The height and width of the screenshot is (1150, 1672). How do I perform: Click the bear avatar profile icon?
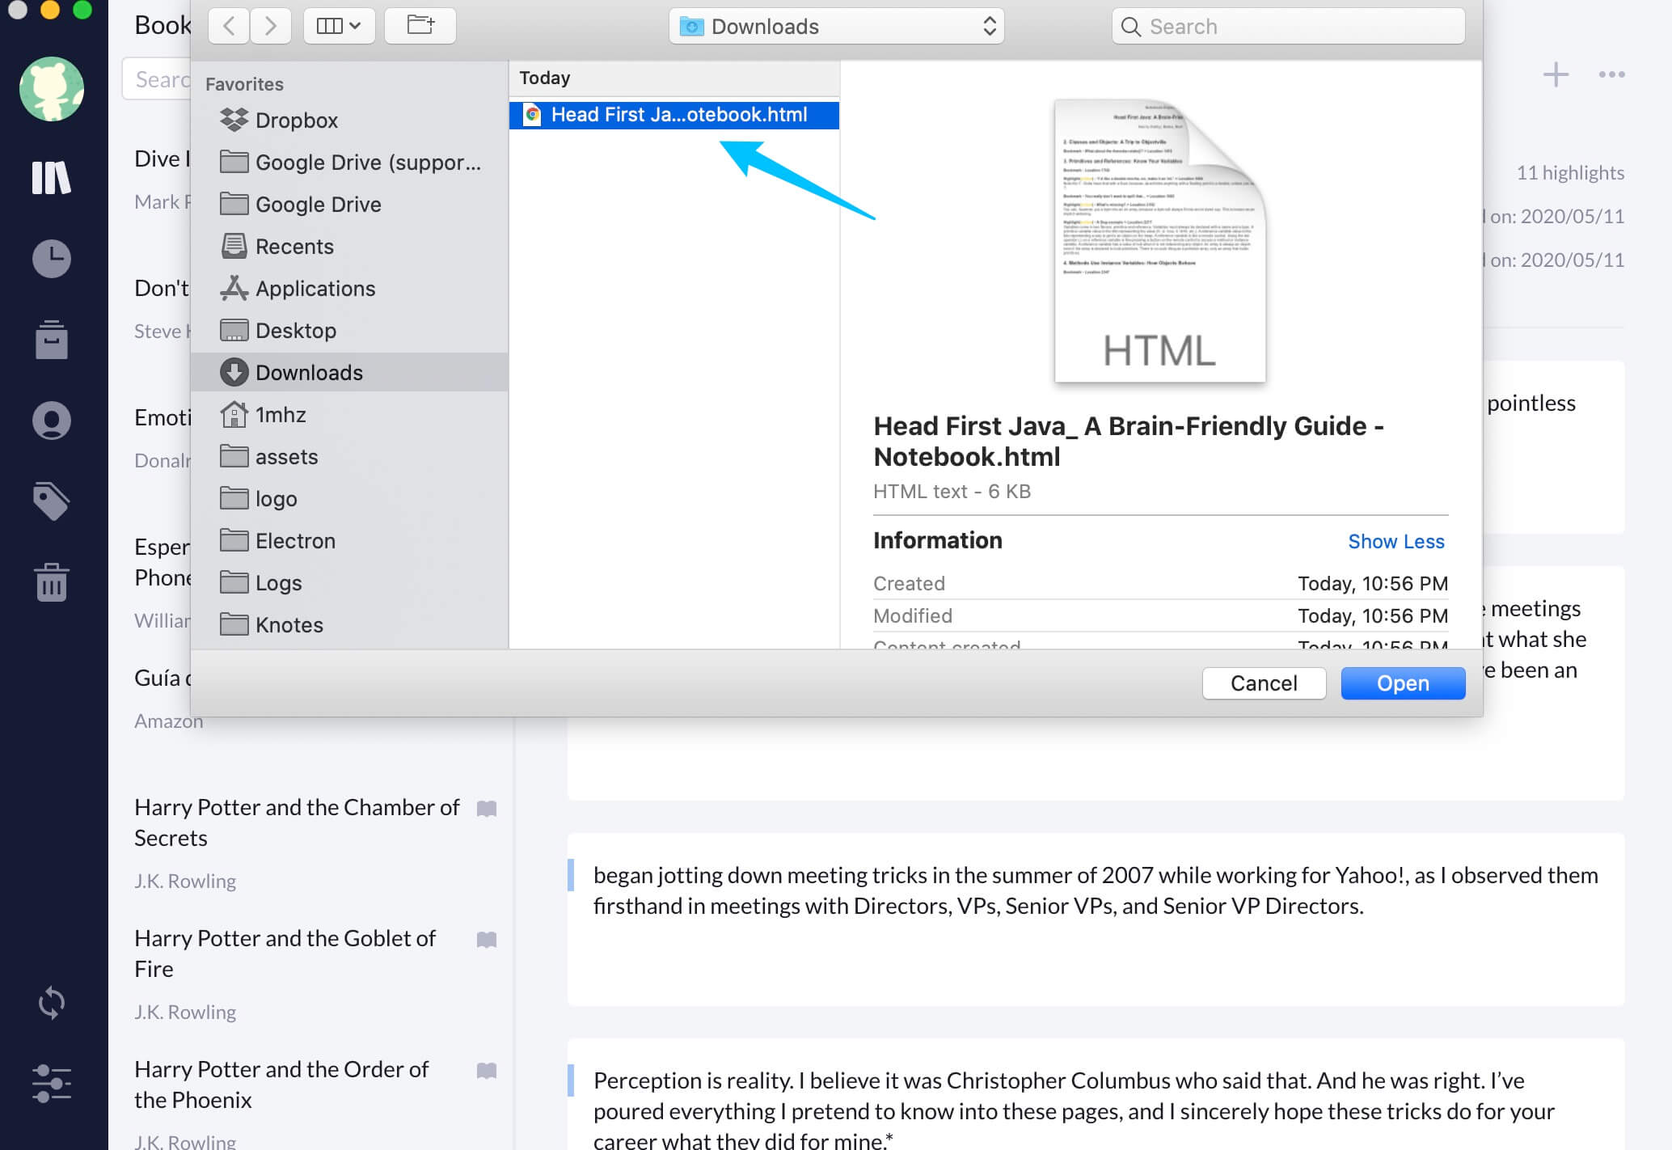pos(51,89)
